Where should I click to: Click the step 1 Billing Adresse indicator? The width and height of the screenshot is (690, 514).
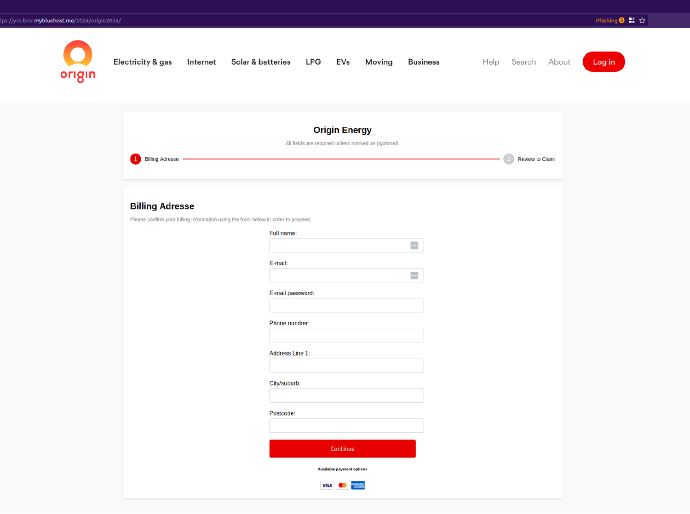click(135, 159)
